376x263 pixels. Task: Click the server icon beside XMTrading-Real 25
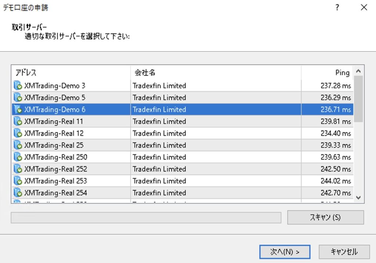pos(18,145)
